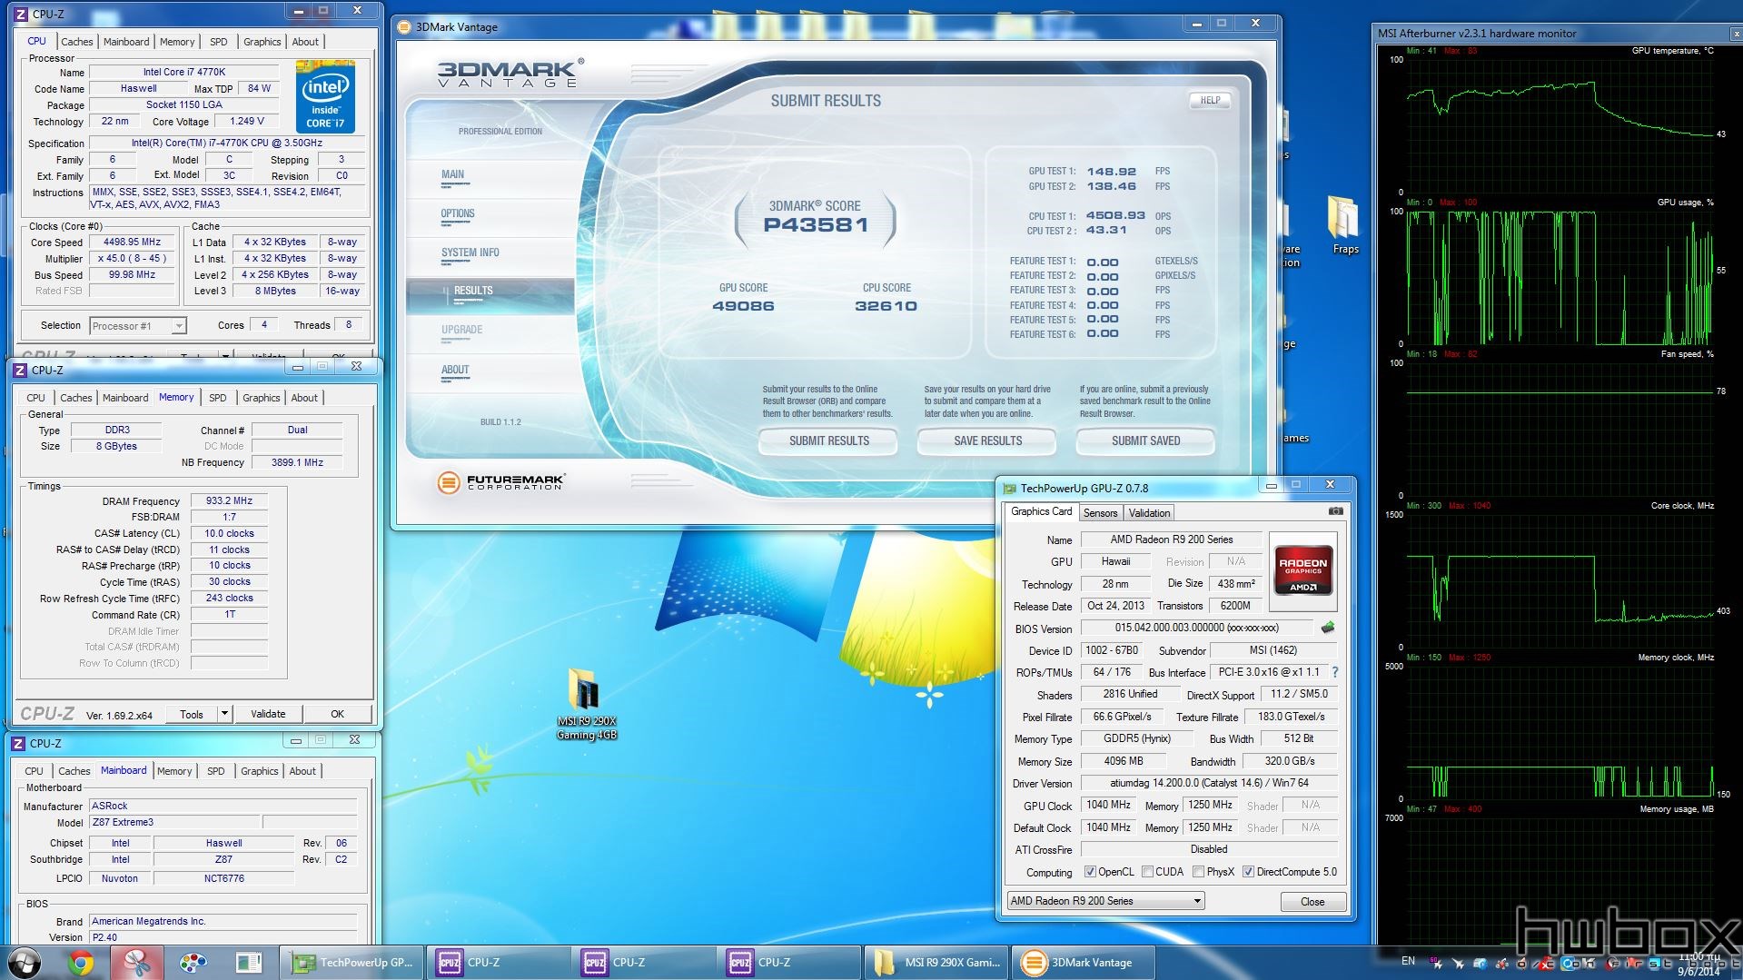Viewport: 1743px width, 980px height.
Task: Click the mainboard model Z87 Extreme3
Action: coord(174,823)
